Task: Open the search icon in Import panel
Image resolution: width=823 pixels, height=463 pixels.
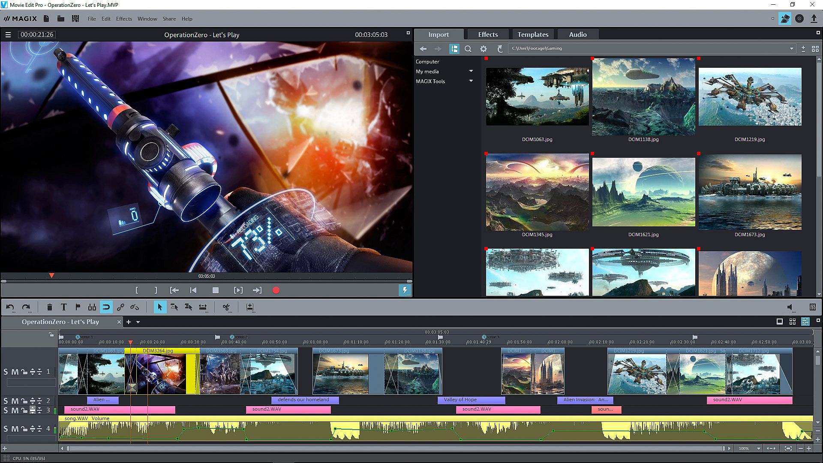Action: (x=468, y=49)
